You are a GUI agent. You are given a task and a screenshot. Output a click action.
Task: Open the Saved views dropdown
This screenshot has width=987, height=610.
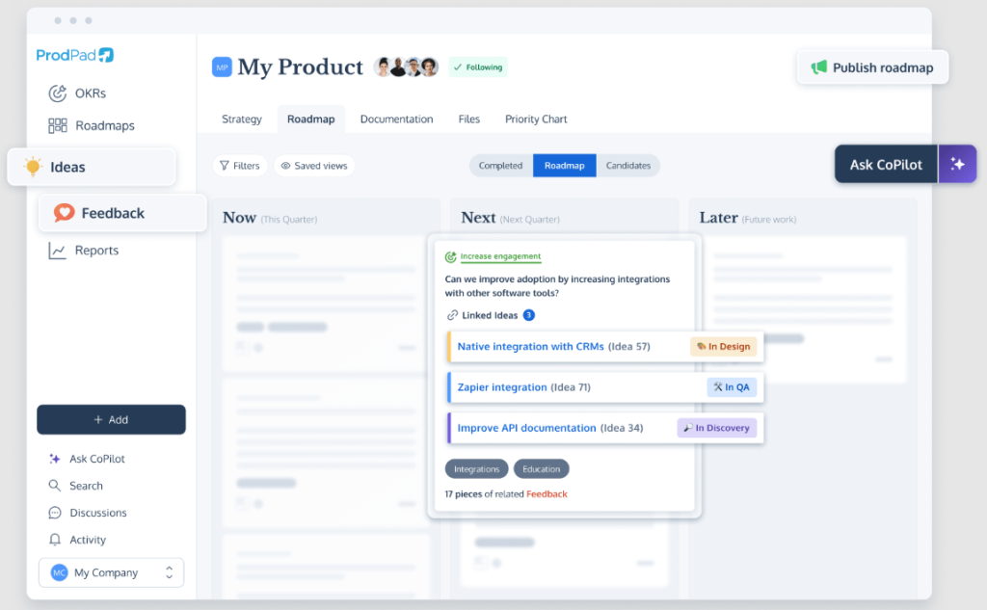point(313,166)
